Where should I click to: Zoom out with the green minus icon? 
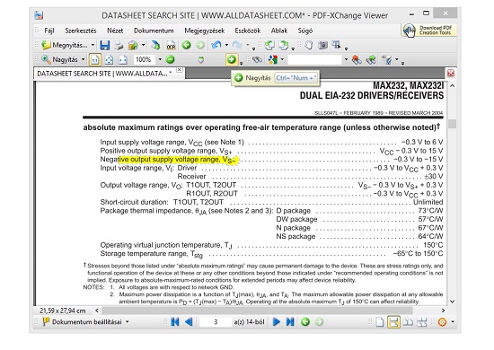coord(170,59)
